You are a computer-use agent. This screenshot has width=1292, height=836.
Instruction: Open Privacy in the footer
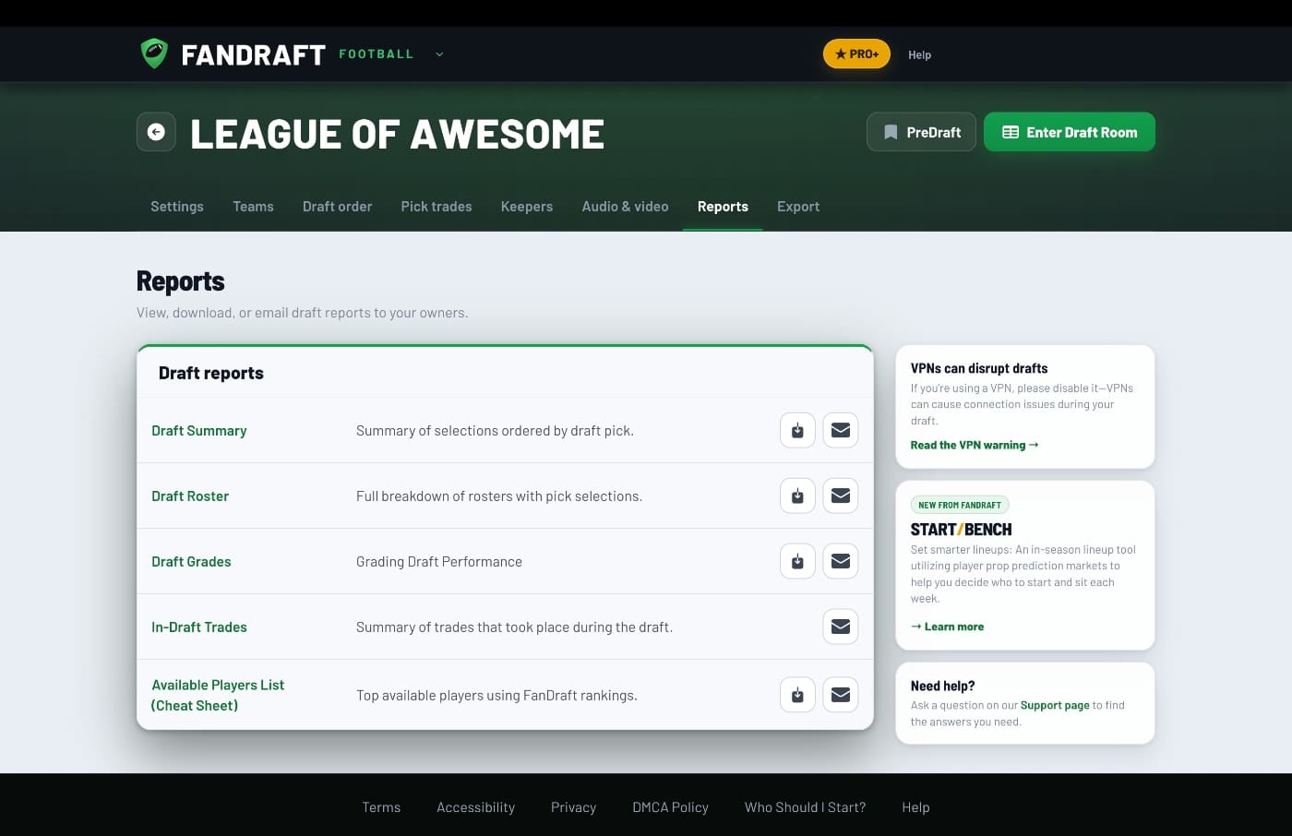pos(573,807)
